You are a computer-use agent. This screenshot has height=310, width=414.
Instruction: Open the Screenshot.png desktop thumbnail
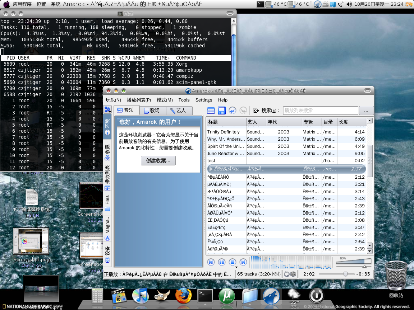[31, 241]
